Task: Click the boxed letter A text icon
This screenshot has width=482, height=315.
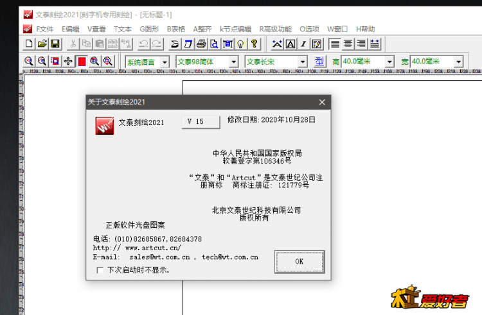Action: tap(290, 44)
